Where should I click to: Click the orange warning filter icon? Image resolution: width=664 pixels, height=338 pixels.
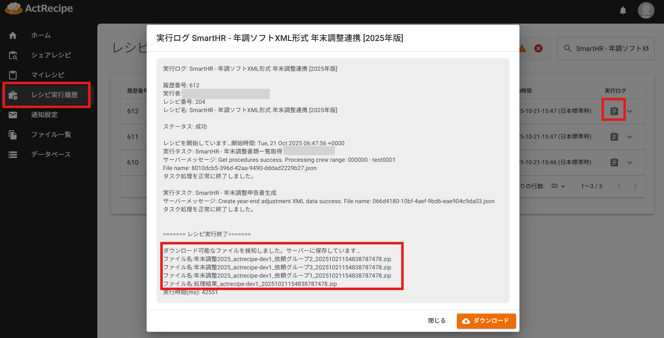point(523,48)
